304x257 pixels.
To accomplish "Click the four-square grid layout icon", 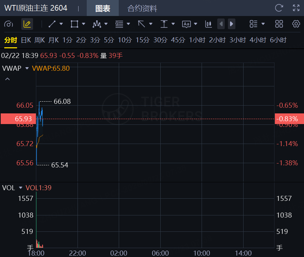I will coord(279,24).
